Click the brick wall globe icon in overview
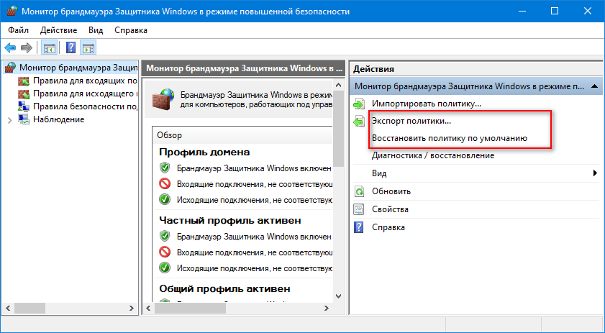Image resolution: width=605 pixels, height=333 pixels. click(163, 99)
